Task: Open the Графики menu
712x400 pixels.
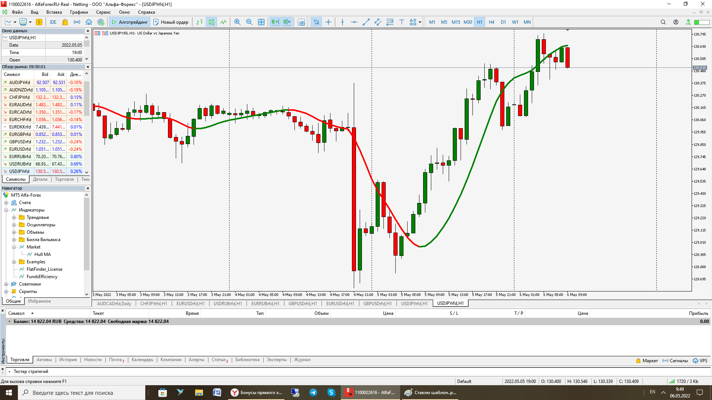Action: pyautogui.click(x=79, y=12)
